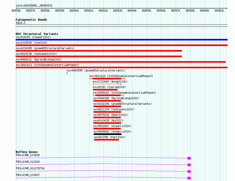Click the magenta exon box of FBXL4|NM_001278716
The height and width of the screenshot is (181, 235).
(x=189, y=171)
